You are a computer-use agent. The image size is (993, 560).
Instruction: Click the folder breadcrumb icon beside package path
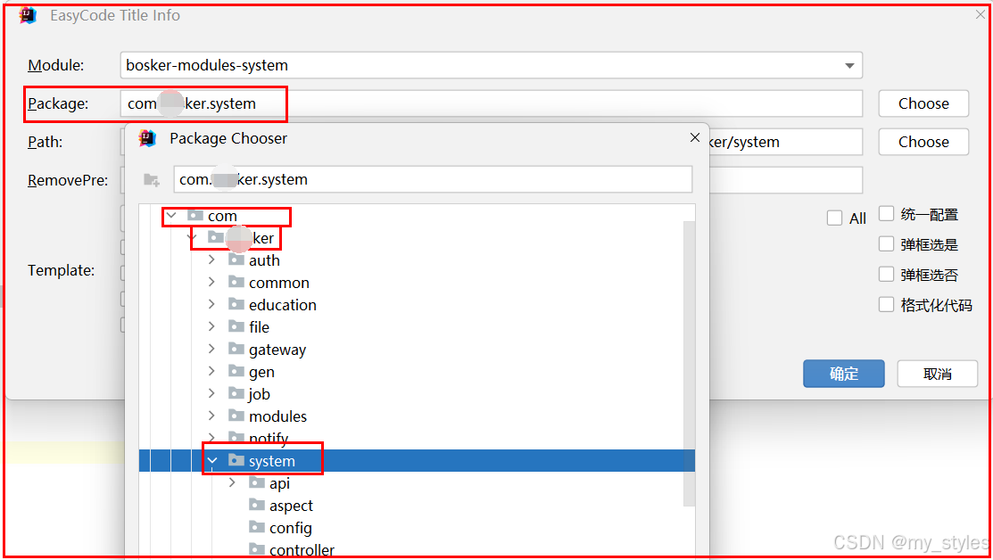(x=153, y=179)
